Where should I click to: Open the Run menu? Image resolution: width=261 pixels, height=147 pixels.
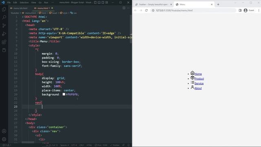click(46, 2)
